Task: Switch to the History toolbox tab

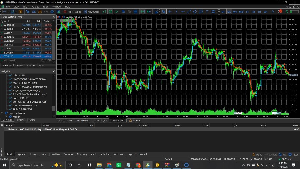Action: pos(34,154)
